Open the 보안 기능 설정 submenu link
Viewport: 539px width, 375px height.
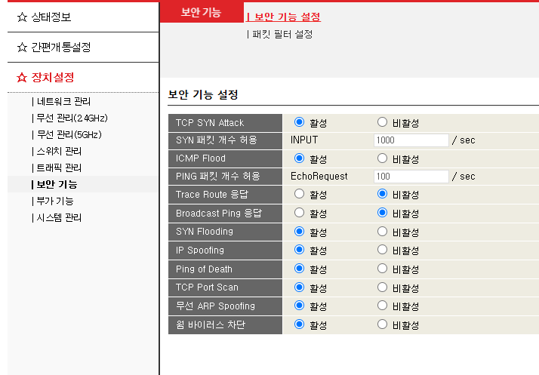288,17
